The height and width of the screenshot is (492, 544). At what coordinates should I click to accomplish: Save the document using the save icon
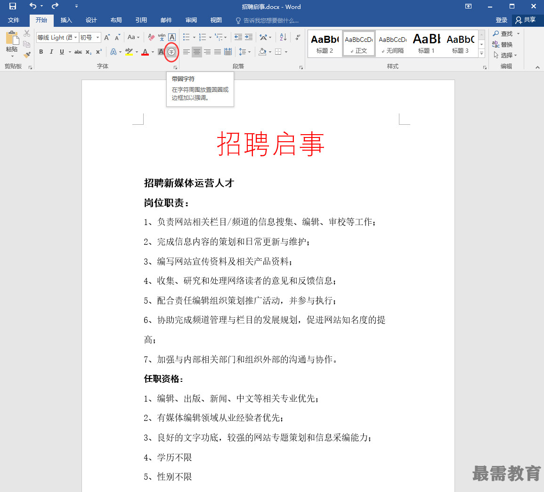point(13,6)
